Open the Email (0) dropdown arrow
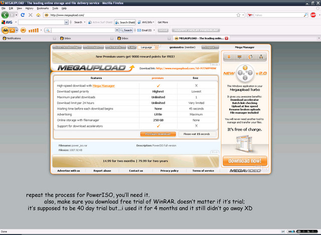321x235 pixels. pos(154,30)
